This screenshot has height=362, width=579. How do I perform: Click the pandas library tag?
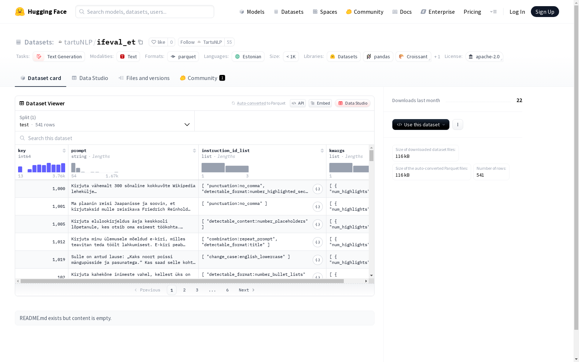378,56
